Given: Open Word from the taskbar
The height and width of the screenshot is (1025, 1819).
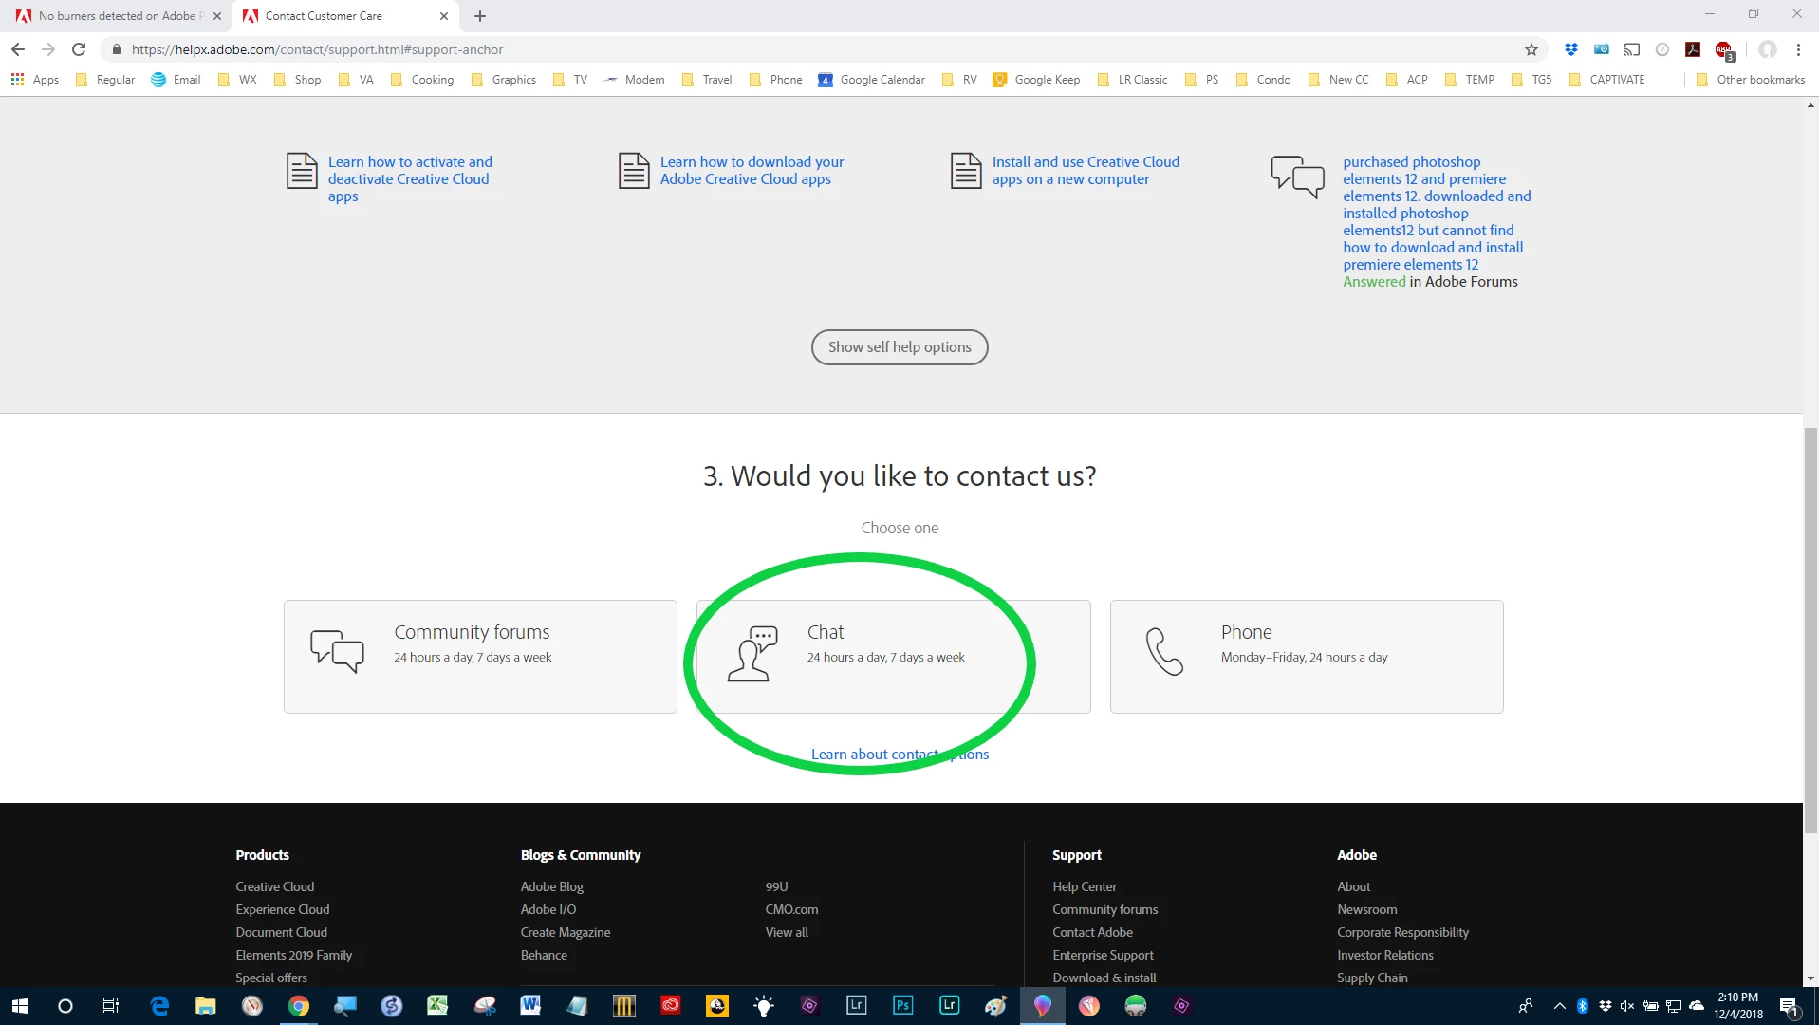Looking at the screenshot, I should coord(530,1006).
